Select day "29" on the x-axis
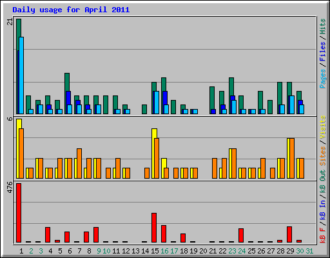 coord(290,251)
